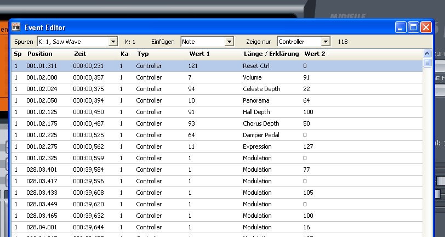Minimize the Event Editor window

point(401,27)
